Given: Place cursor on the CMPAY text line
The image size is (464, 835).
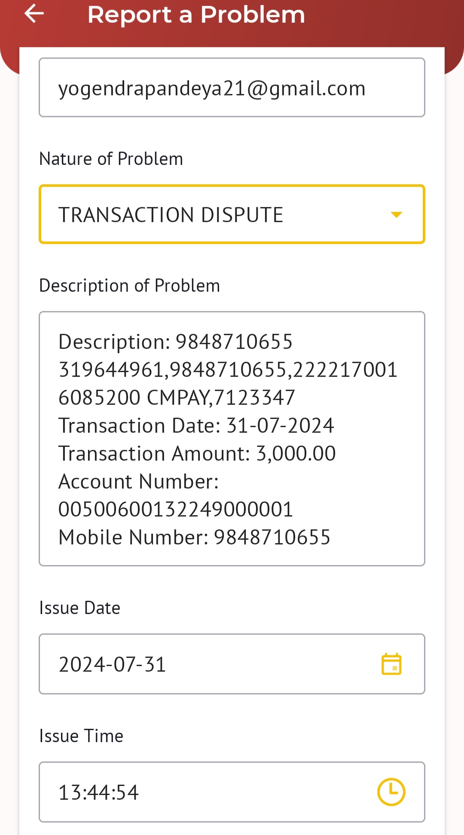Looking at the screenshot, I should coord(177,398).
